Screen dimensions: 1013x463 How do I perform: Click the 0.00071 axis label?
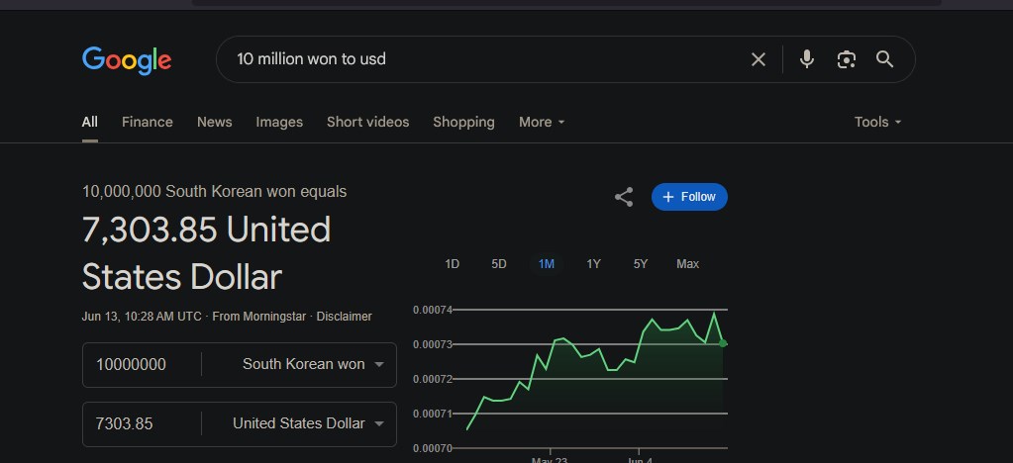click(433, 414)
